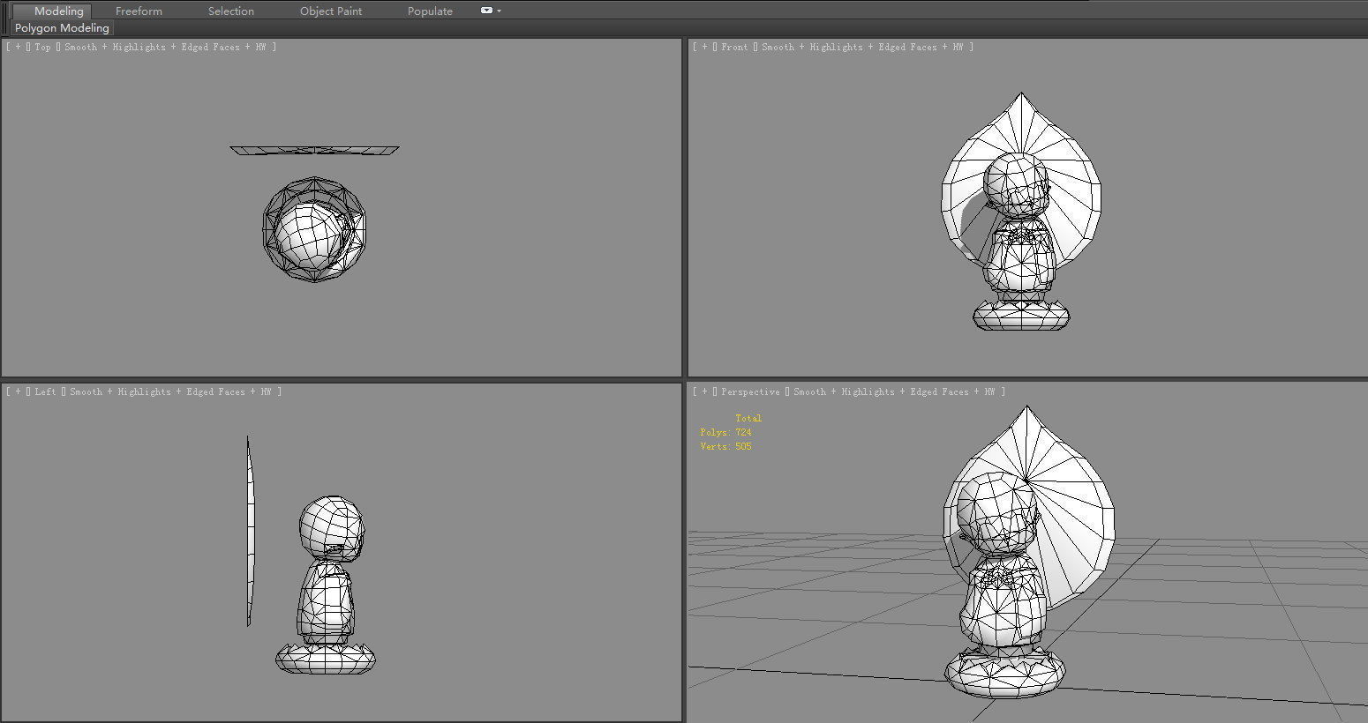Open the Top viewport [+] general menu
The width and height of the screenshot is (1368, 723).
(18, 47)
